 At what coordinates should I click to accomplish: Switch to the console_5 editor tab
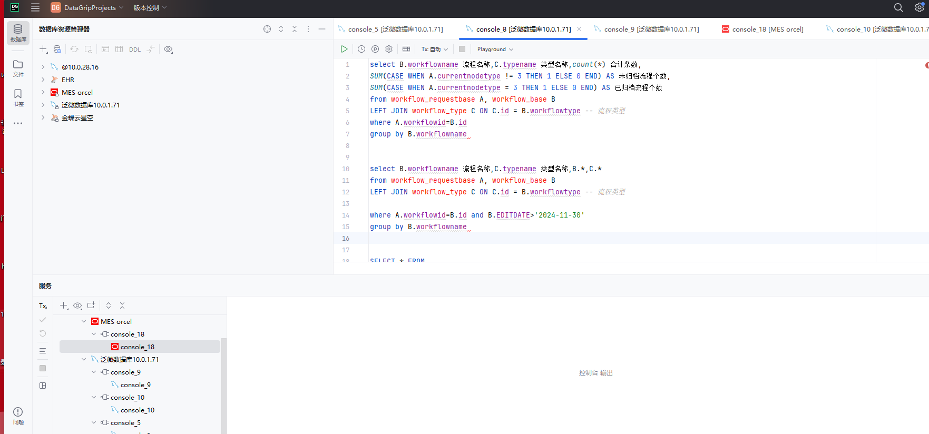point(390,29)
